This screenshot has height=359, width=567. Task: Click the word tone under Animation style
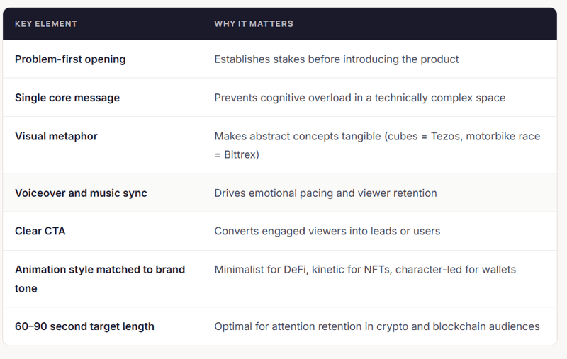coord(28,288)
